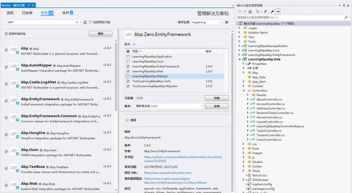Switch to the Browse tab
The height and width of the screenshot is (193, 352).
10,13
